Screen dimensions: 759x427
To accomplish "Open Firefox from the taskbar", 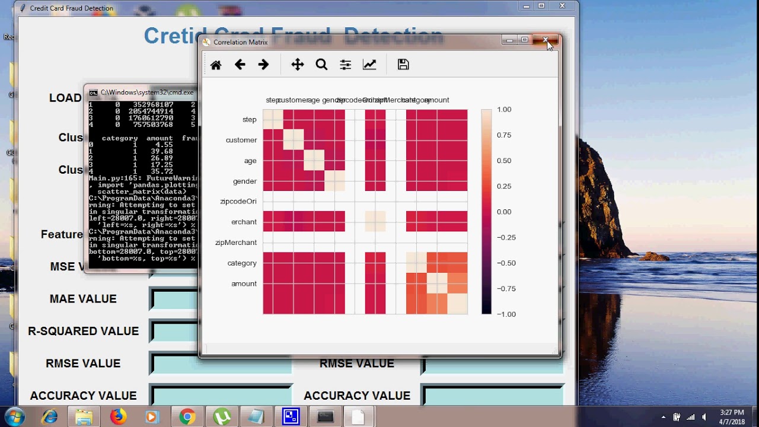I will click(118, 417).
